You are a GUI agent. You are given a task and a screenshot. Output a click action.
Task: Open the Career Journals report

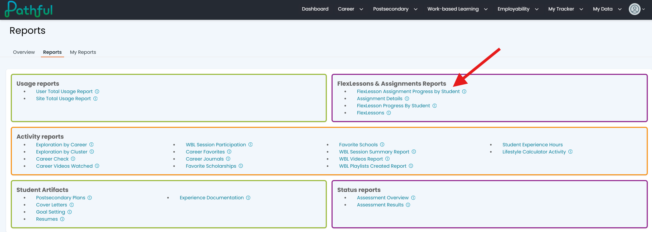click(x=205, y=159)
